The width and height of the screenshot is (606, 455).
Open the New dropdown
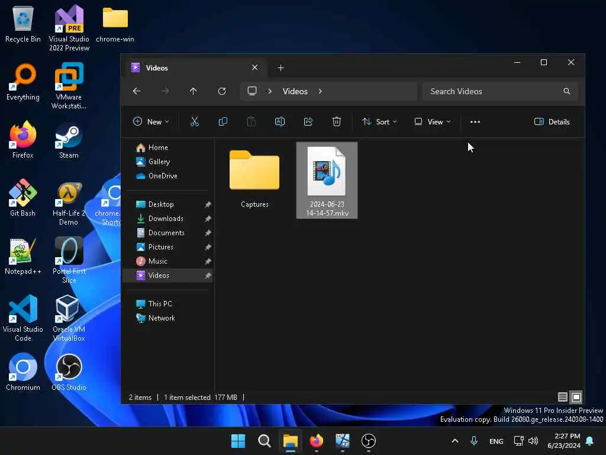pos(151,122)
